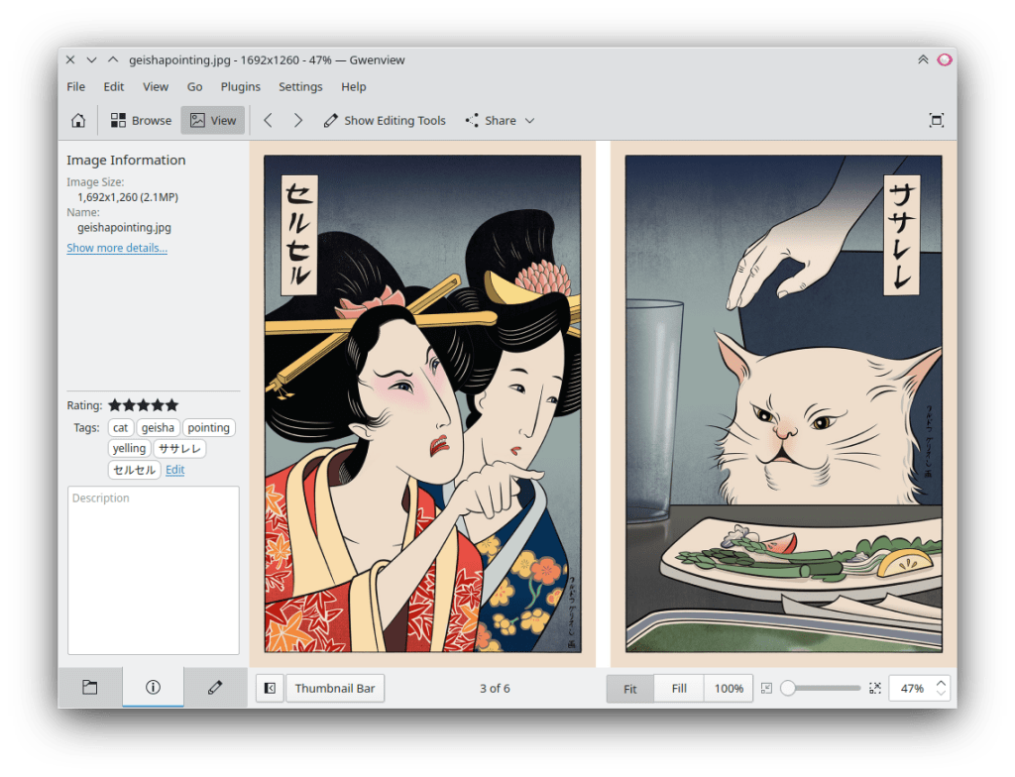The height and width of the screenshot is (777, 1015).
Task: Go to the next image arrow
Action: click(297, 121)
